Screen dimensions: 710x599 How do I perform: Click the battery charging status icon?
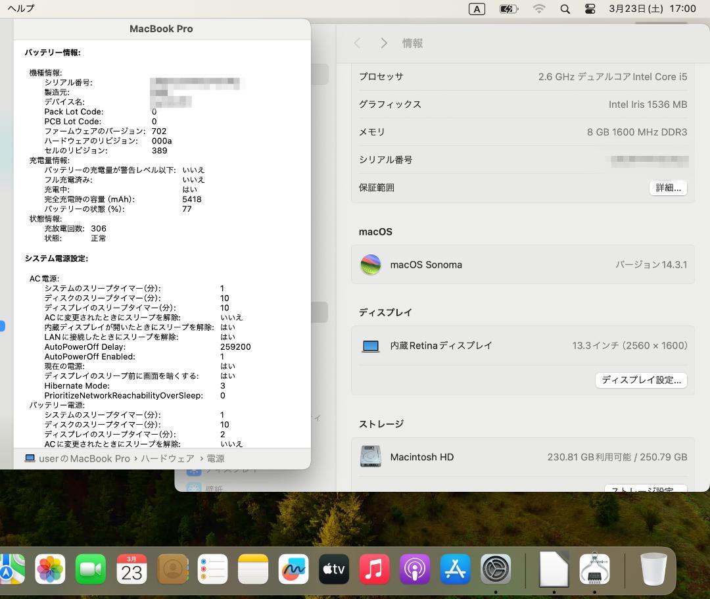click(508, 9)
